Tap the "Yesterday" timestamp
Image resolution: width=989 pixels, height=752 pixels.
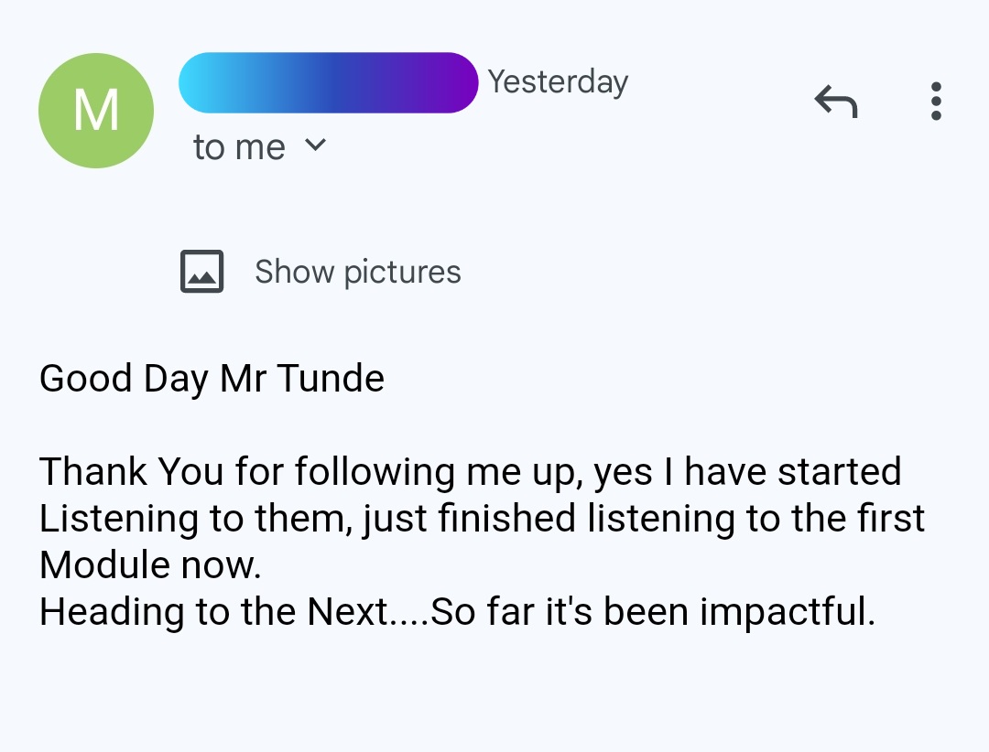point(559,82)
